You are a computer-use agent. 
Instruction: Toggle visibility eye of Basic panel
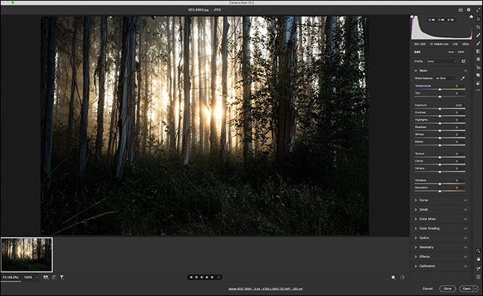465,70
